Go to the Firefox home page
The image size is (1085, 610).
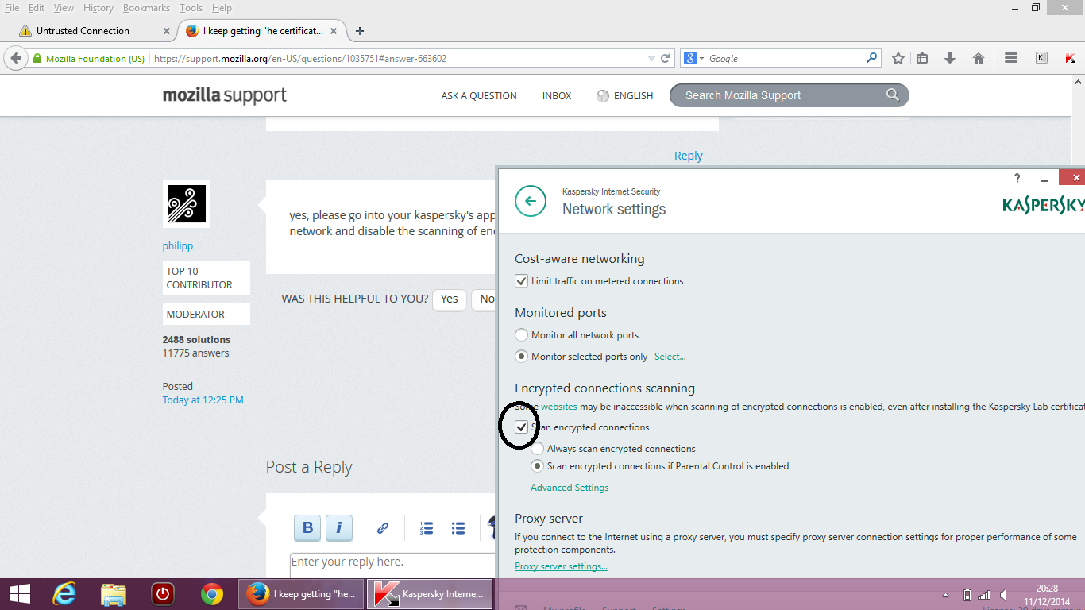point(979,58)
